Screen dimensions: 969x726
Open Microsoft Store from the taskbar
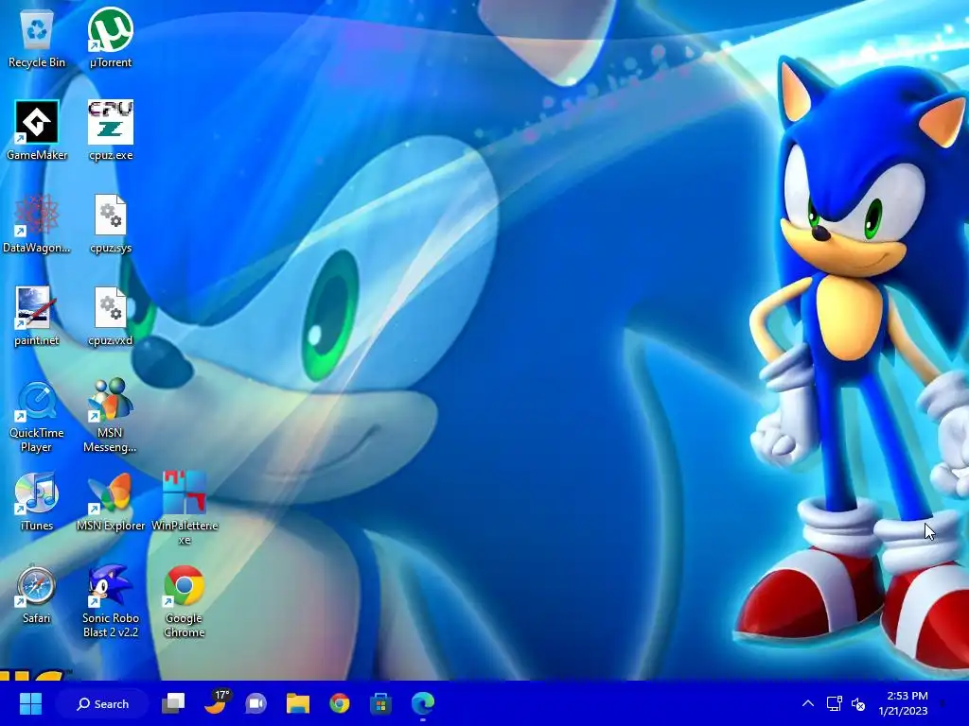(x=380, y=703)
